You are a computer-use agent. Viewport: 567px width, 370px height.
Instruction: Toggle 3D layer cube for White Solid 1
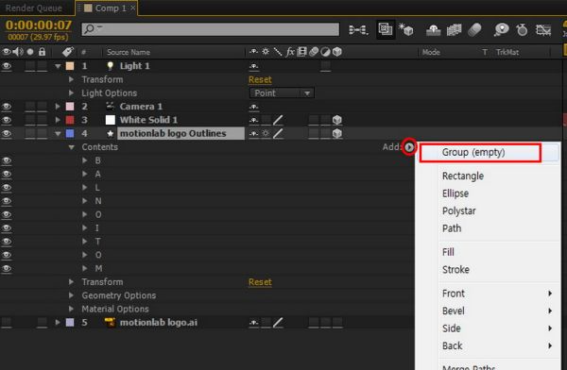[337, 120]
